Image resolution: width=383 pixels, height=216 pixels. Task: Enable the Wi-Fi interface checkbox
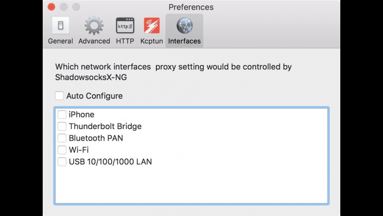pos(62,150)
